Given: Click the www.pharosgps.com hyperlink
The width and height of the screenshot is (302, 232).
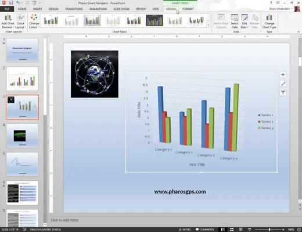Looking at the screenshot, I should pos(180,191).
